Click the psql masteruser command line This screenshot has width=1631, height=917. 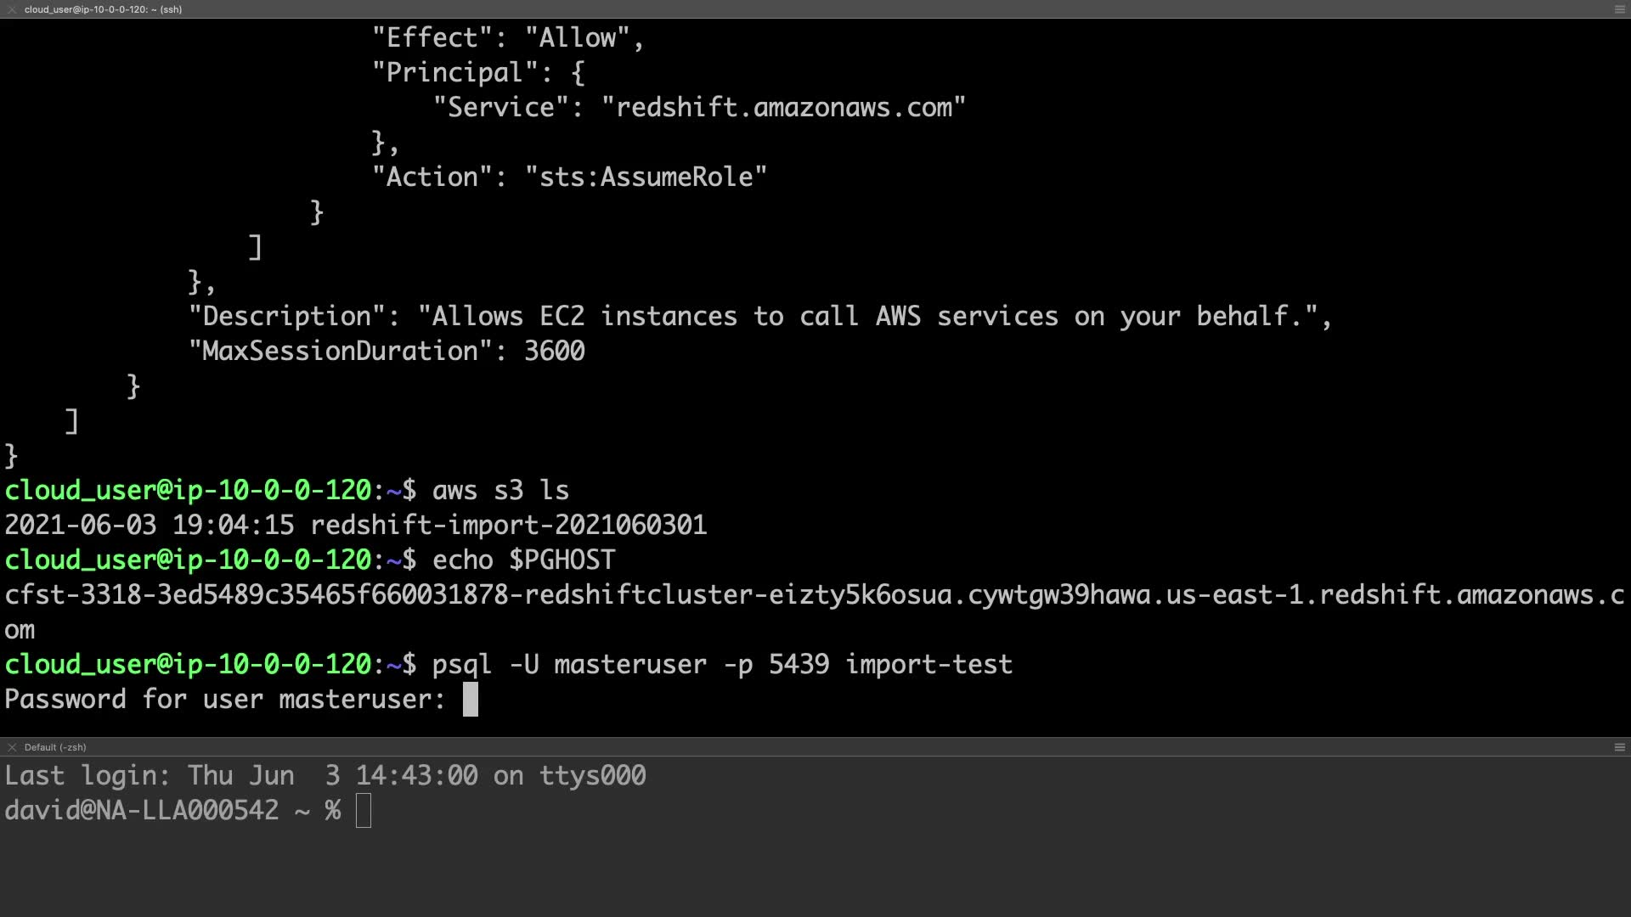[x=721, y=664]
